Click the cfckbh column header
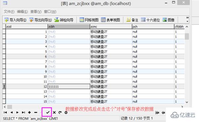This screenshot has height=122, width=199. pyautogui.click(x=179, y=27)
